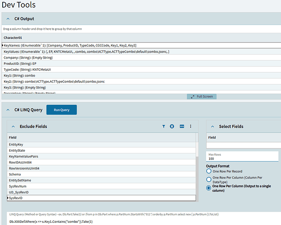The image size is (281, 225).
Task: Choose One Row Per Column (Column Per DataType)
Action: pyautogui.click(x=209, y=180)
